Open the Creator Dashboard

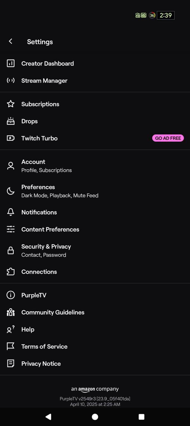point(47,63)
